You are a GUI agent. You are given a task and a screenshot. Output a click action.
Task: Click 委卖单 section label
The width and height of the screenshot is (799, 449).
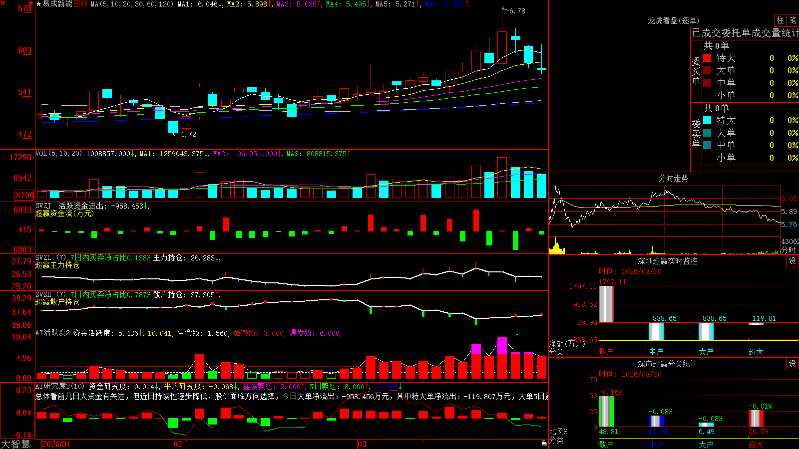point(696,133)
